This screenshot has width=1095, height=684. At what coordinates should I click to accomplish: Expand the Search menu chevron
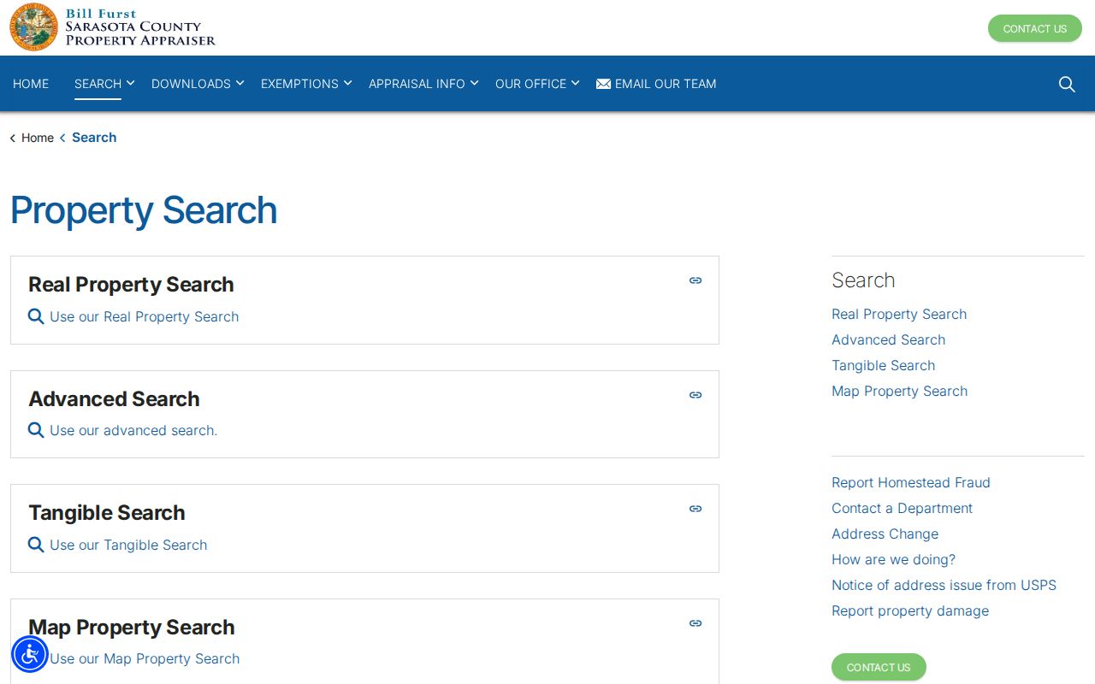[x=130, y=83]
